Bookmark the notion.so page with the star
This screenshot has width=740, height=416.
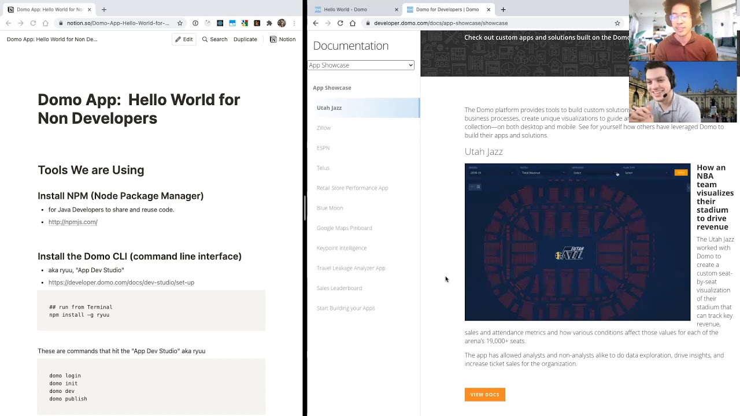180,23
